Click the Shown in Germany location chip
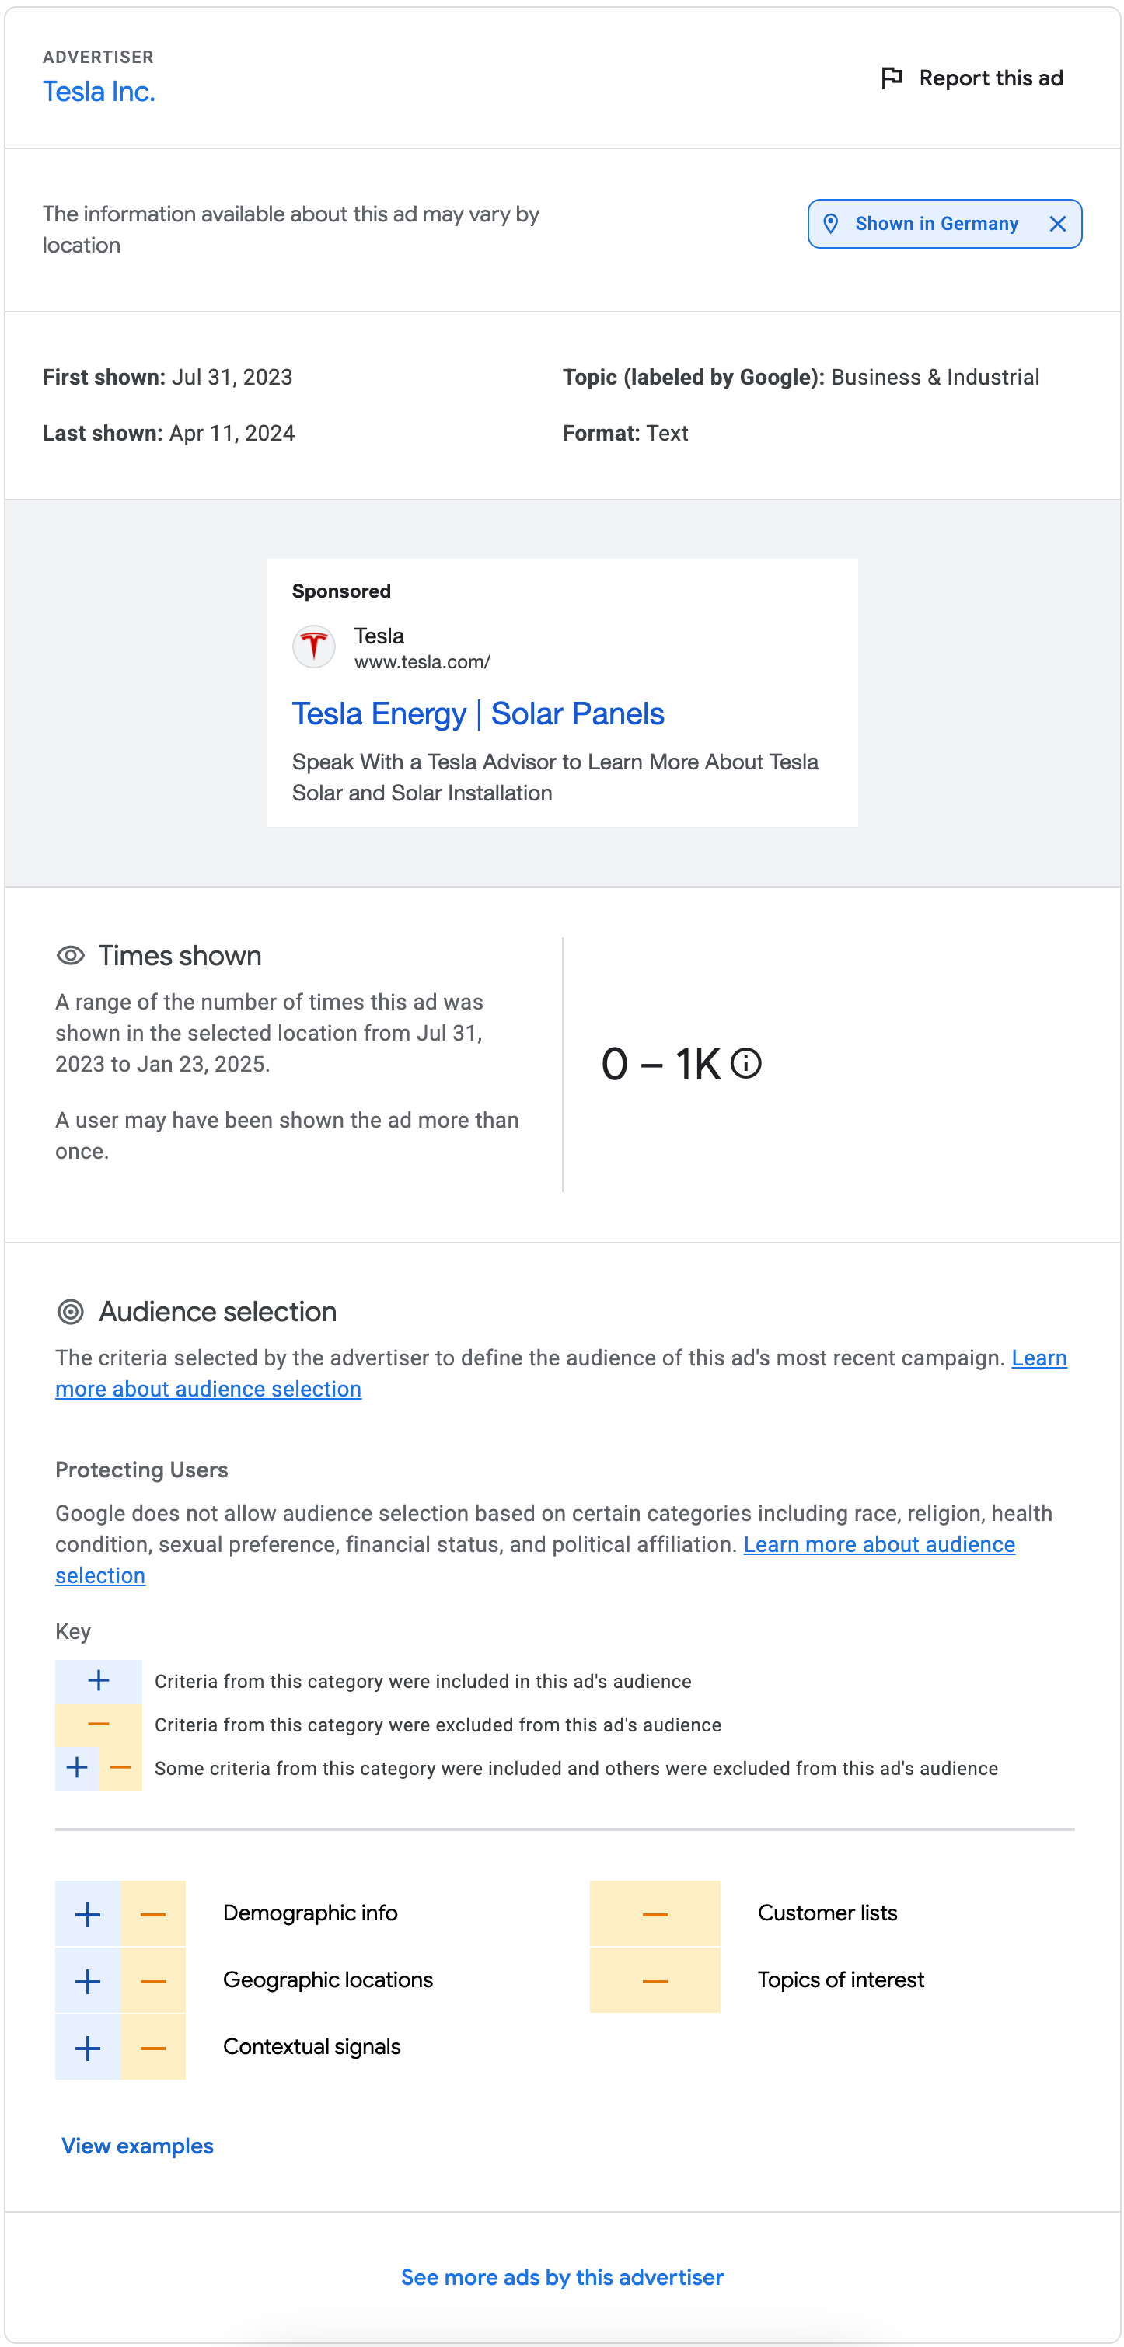The image size is (1124, 2347). pyautogui.click(x=935, y=224)
